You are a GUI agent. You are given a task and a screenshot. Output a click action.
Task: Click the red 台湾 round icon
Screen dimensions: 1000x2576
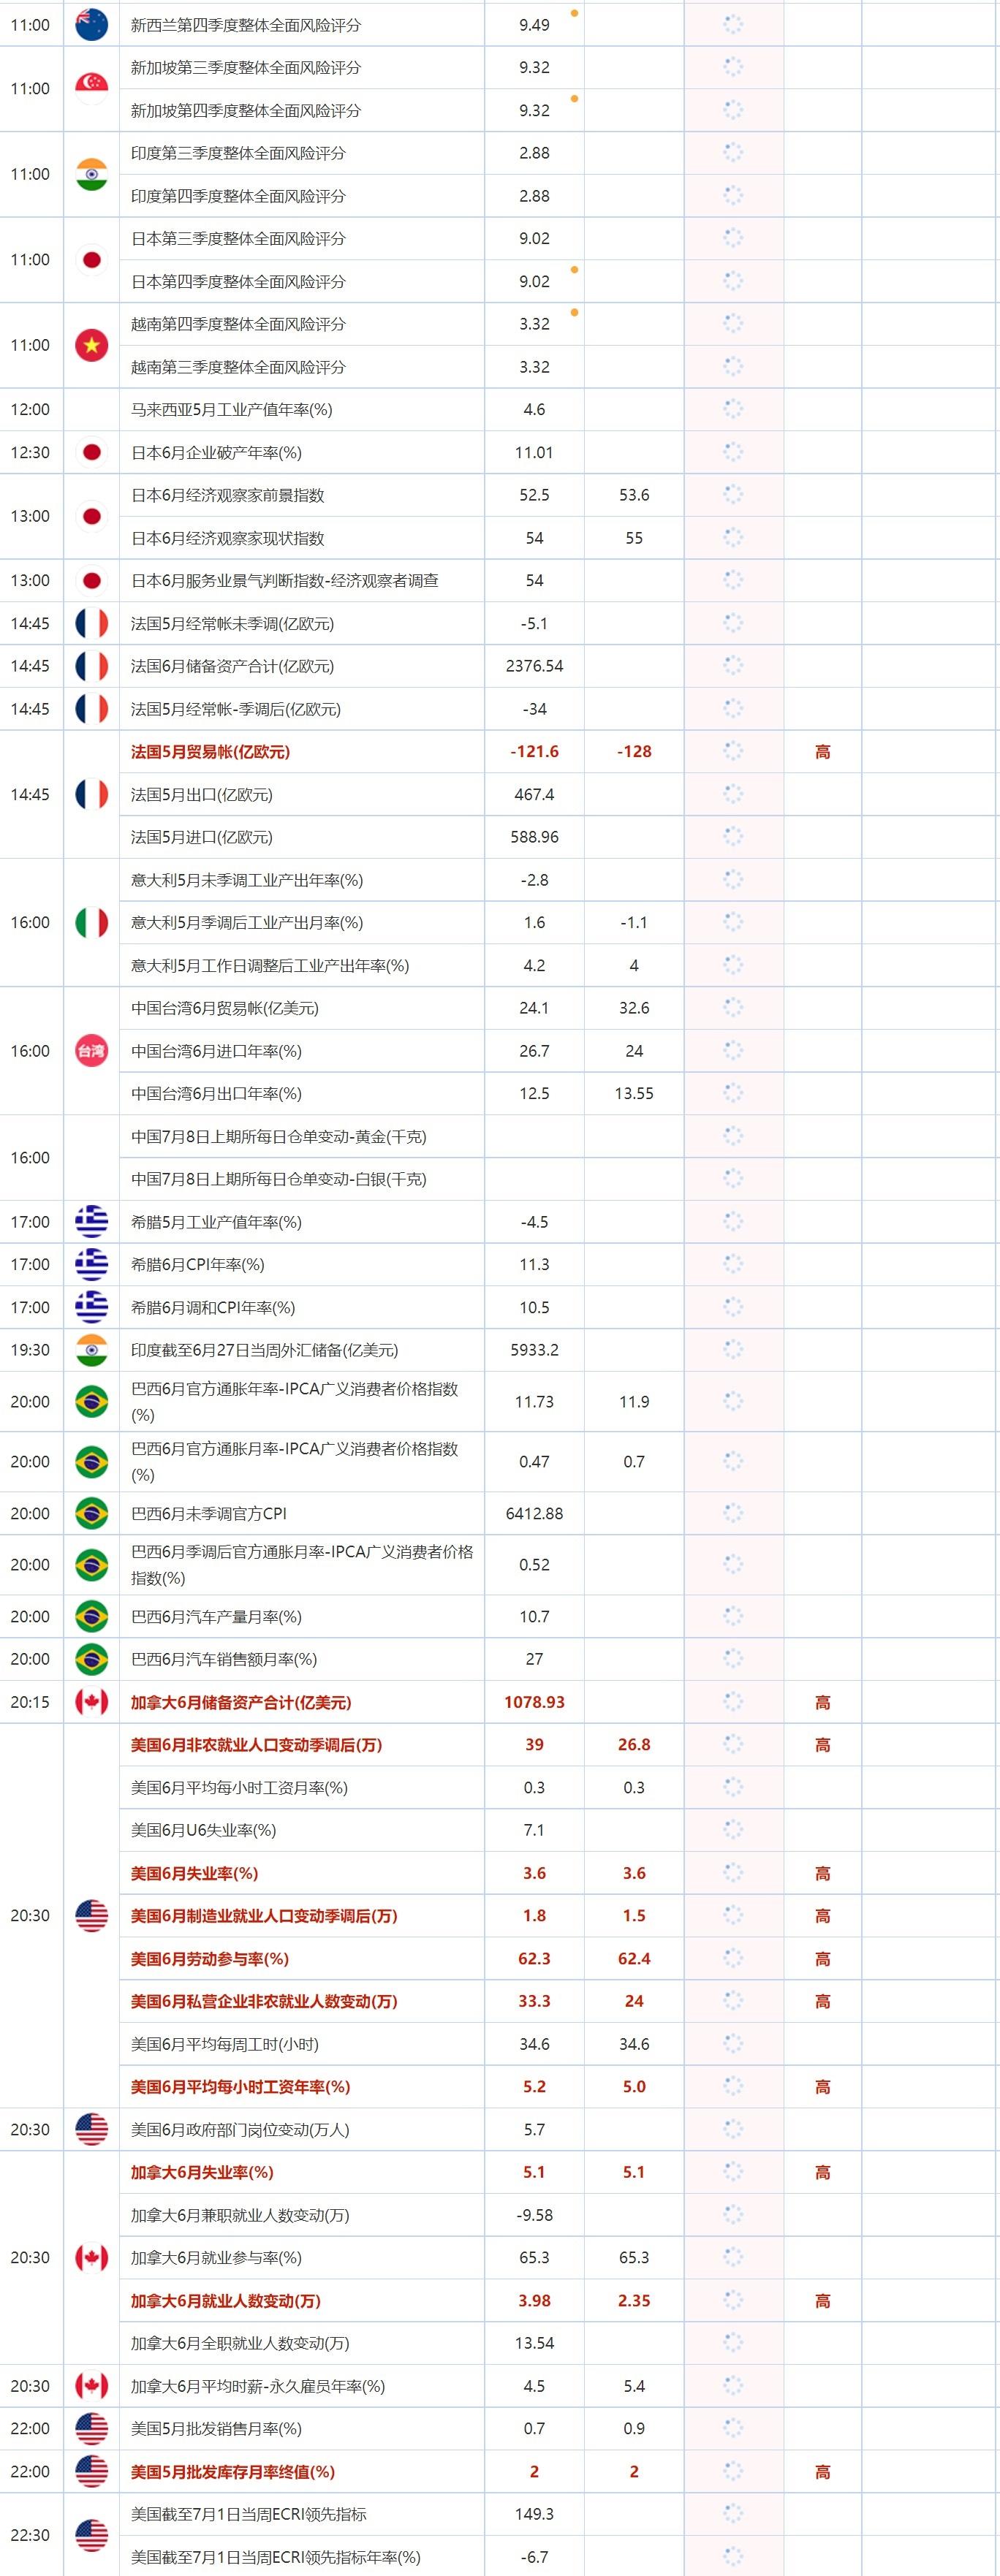[91, 1051]
